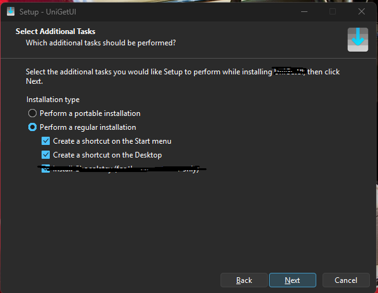This screenshot has width=378, height=293.
Task: Select the regular installation radio button
Action: pyautogui.click(x=32, y=127)
